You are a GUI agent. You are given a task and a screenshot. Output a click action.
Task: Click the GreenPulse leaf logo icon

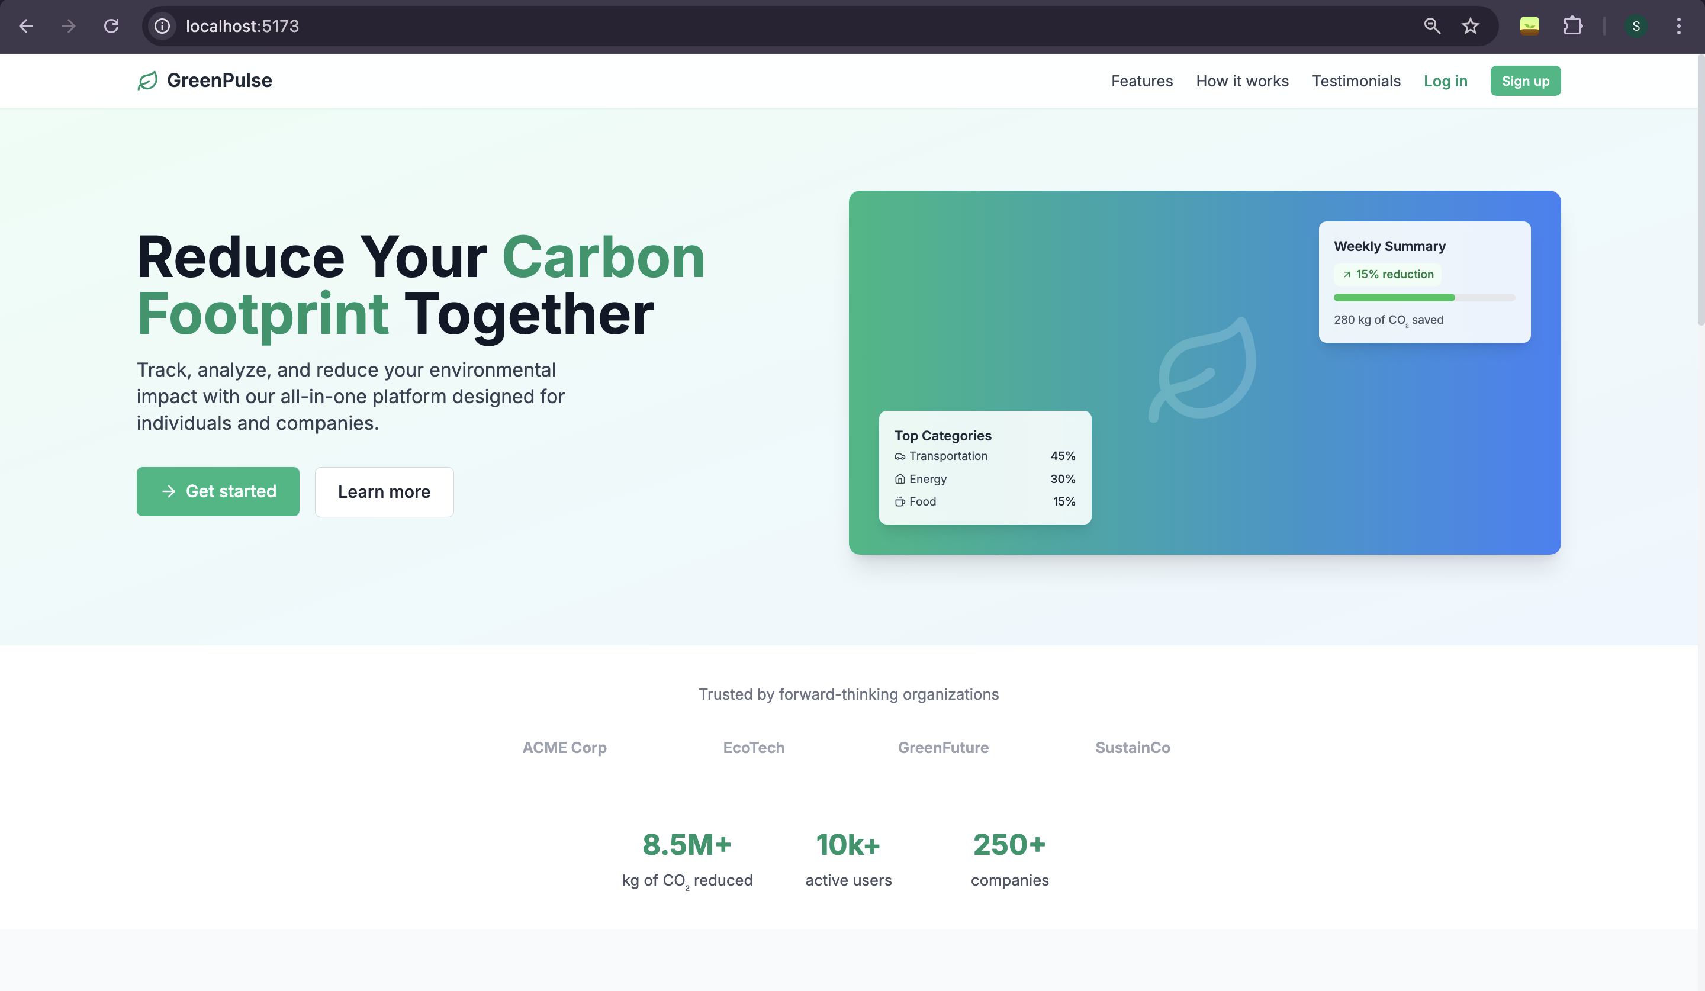pos(147,81)
